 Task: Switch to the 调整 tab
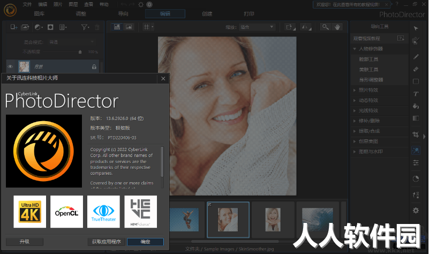(x=81, y=14)
